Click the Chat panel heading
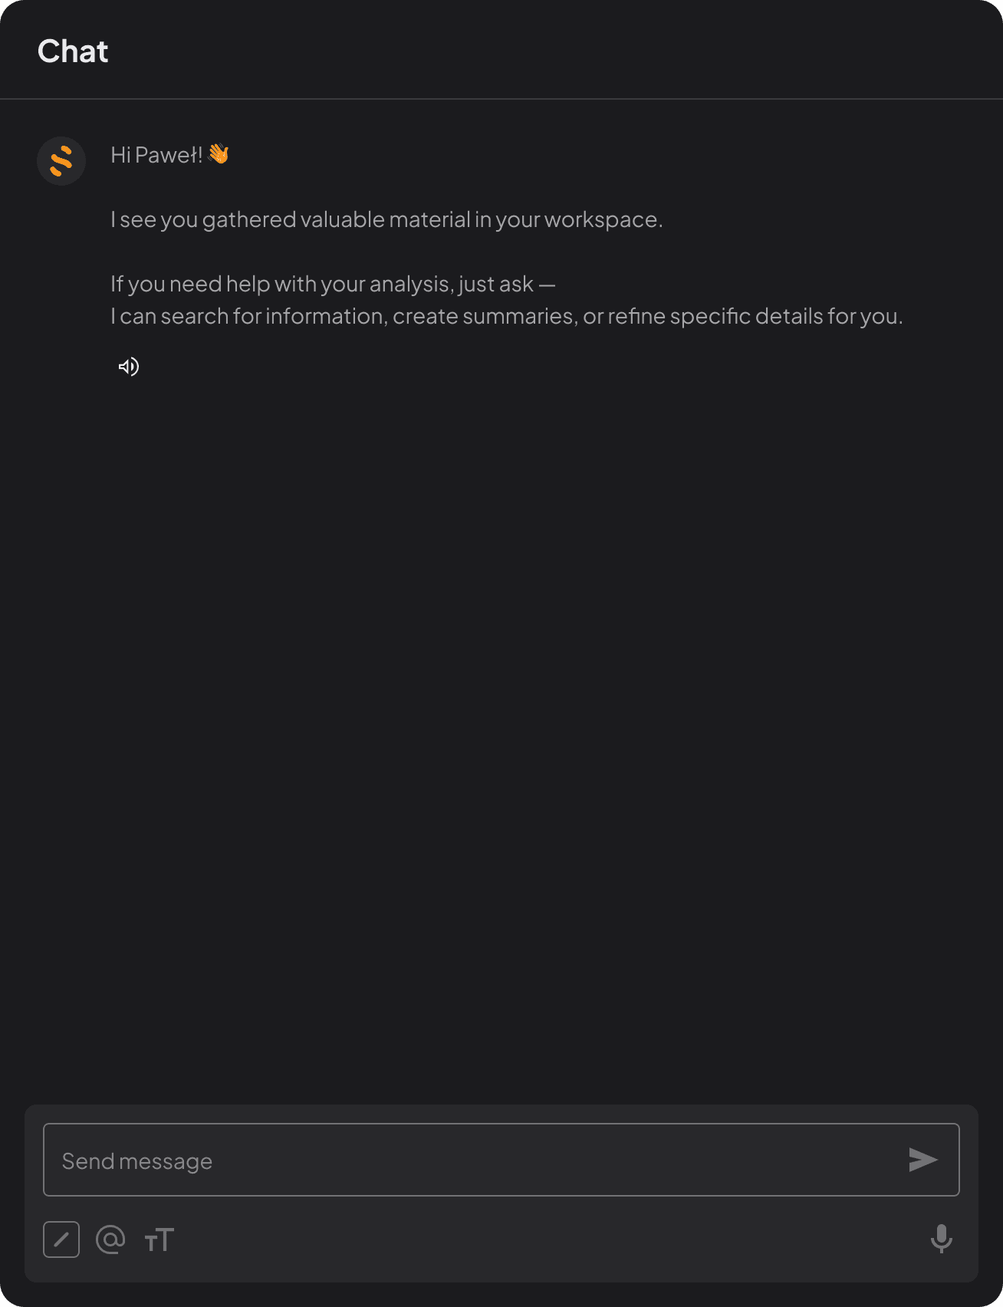The width and height of the screenshot is (1003, 1307). (73, 51)
